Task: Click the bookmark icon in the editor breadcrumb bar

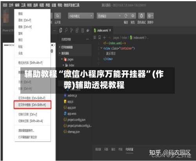Action: click(100, 38)
